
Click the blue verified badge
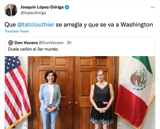[67, 7]
